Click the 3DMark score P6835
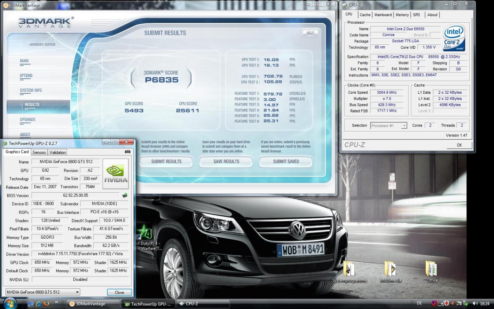Image resolution: width=494 pixels, height=309 pixels. [x=162, y=80]
